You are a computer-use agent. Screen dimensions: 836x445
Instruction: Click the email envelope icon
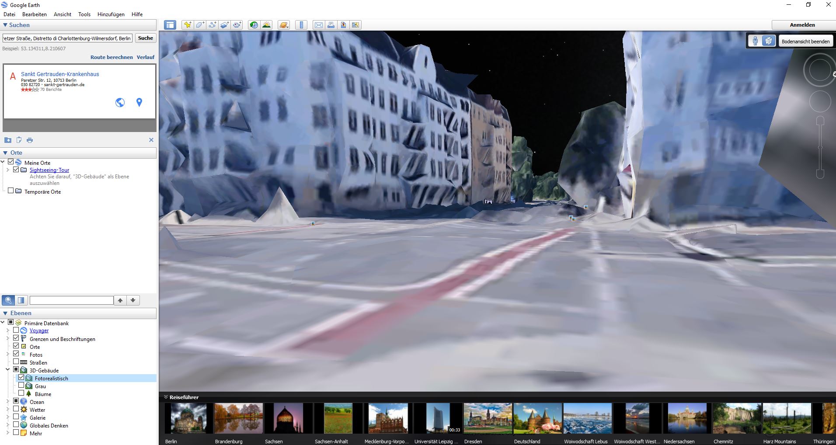[319, 25]
